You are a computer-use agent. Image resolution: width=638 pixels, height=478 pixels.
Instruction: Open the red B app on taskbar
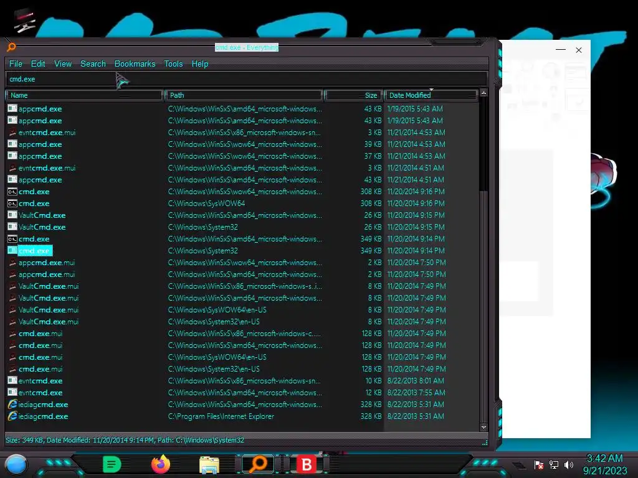click(307, 464)
